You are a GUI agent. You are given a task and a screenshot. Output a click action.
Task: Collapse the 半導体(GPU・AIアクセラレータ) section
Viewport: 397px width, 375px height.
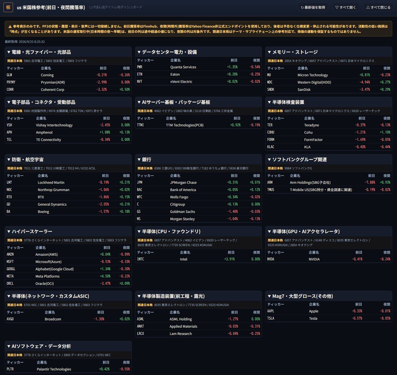click(x=329, y=232)
